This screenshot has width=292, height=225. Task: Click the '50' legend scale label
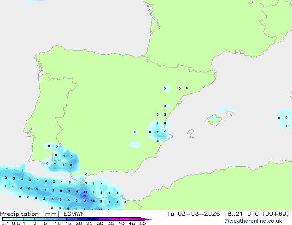pyautogui.click(x=143, y=223)
